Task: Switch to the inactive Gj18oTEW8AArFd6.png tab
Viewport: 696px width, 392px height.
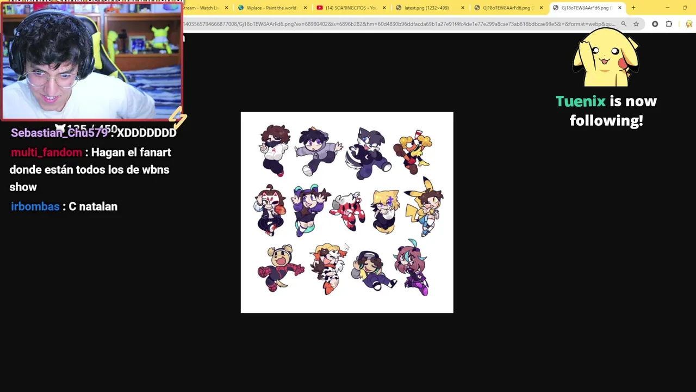Action: (x=508, y=8)
